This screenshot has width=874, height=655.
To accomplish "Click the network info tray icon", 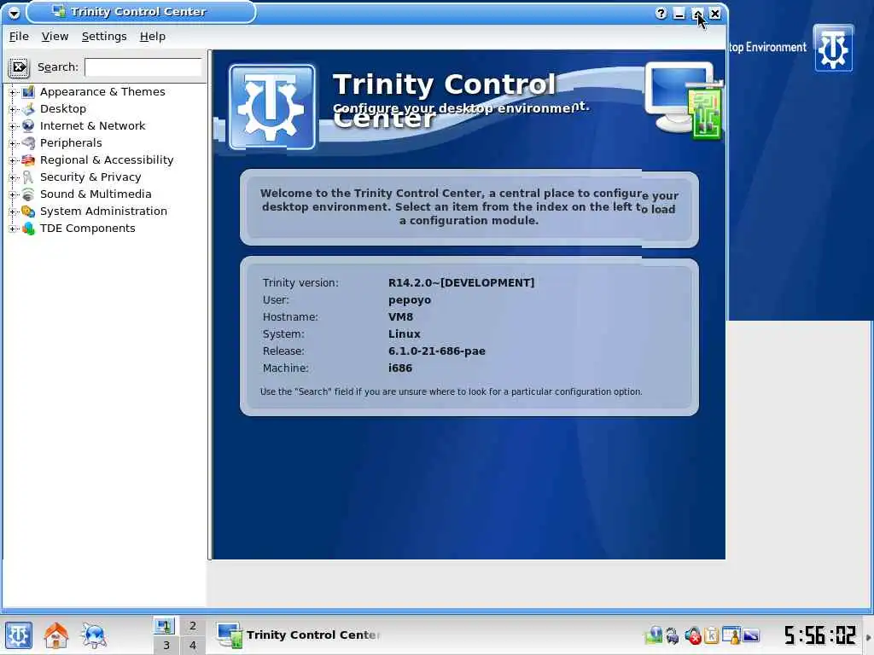I will pyautogui.click(x=653, y=635).
